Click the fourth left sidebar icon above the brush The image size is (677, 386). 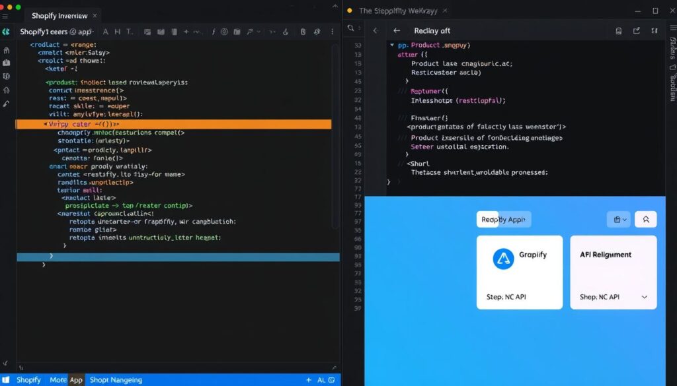pos(6,90)
